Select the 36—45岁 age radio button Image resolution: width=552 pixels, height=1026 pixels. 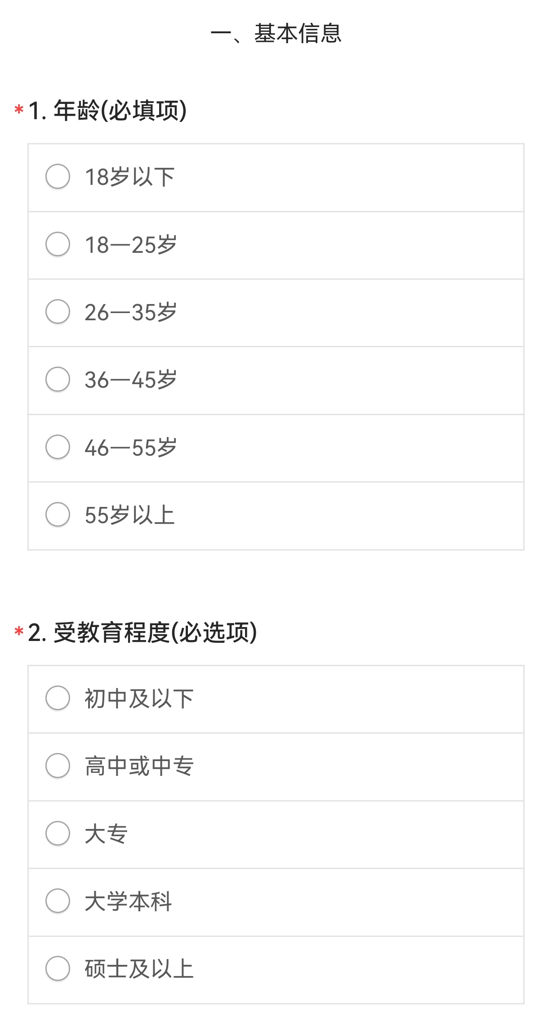point(58,380)
